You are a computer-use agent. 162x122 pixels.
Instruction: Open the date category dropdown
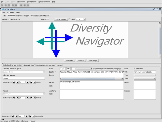pos(91,69)
